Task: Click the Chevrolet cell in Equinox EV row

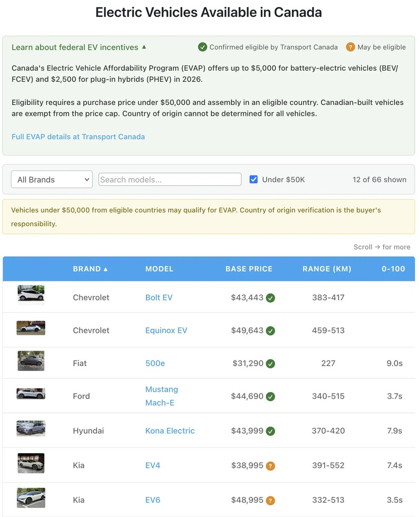Action: tap(91, 330)
